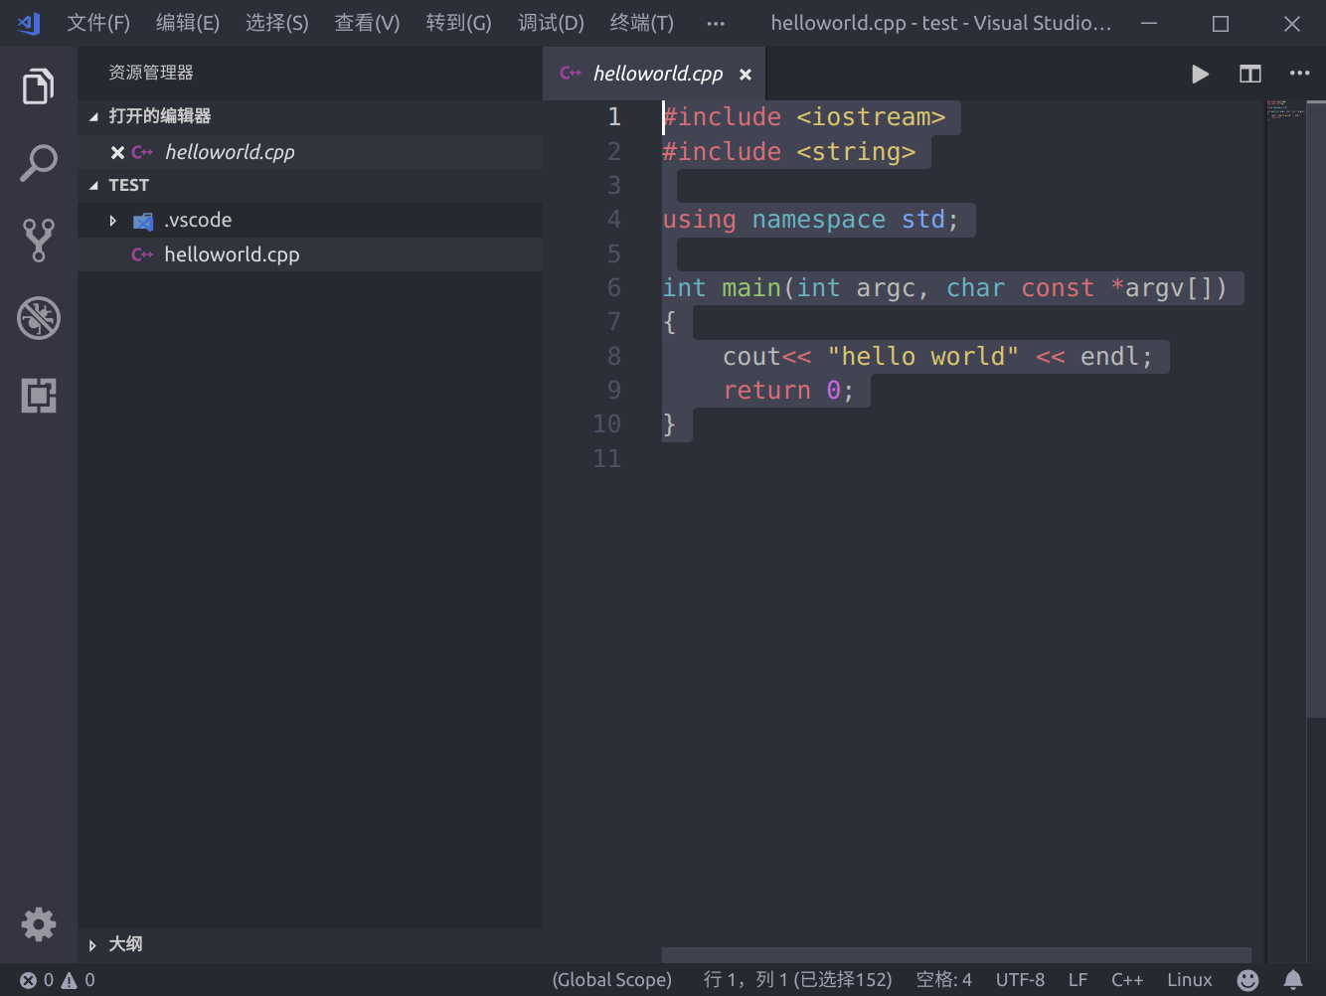Expand the .vscode folder

[113, 221]
